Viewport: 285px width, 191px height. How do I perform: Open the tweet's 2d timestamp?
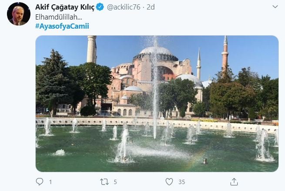coord(151,7)
